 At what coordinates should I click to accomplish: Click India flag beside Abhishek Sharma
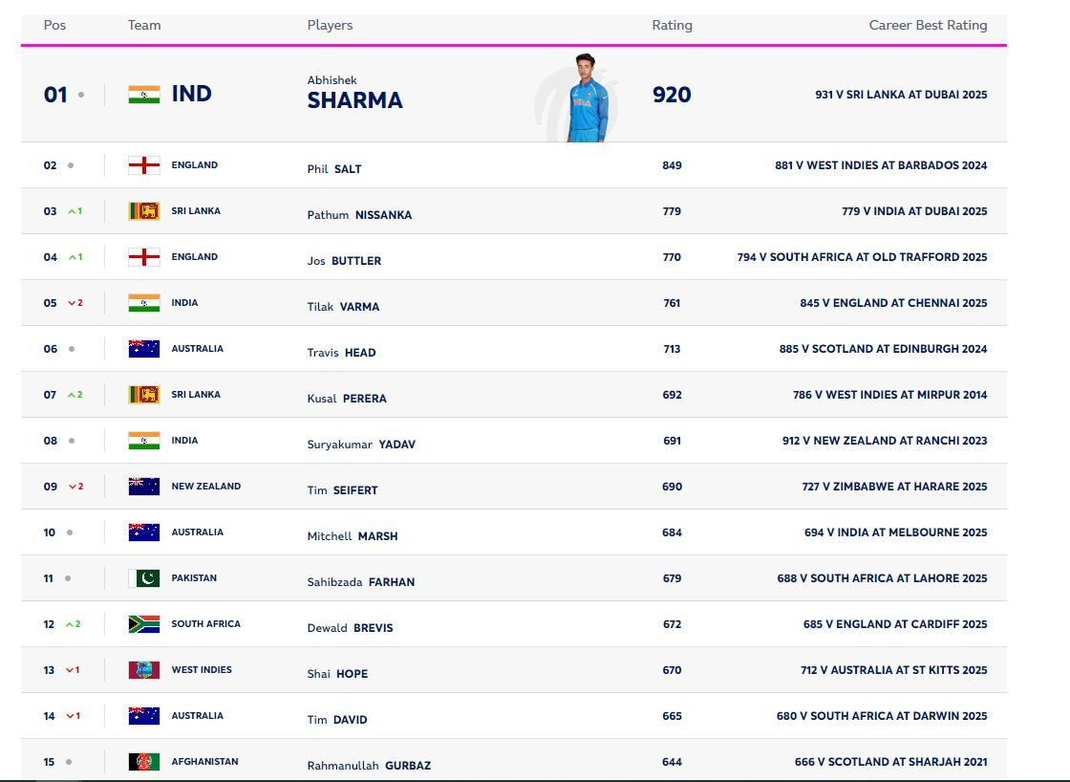(x=144, y=95)
